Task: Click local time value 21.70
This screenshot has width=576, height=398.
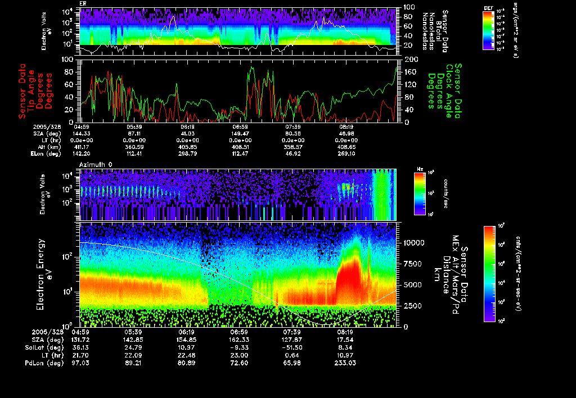Action: [x=80, y=355]
